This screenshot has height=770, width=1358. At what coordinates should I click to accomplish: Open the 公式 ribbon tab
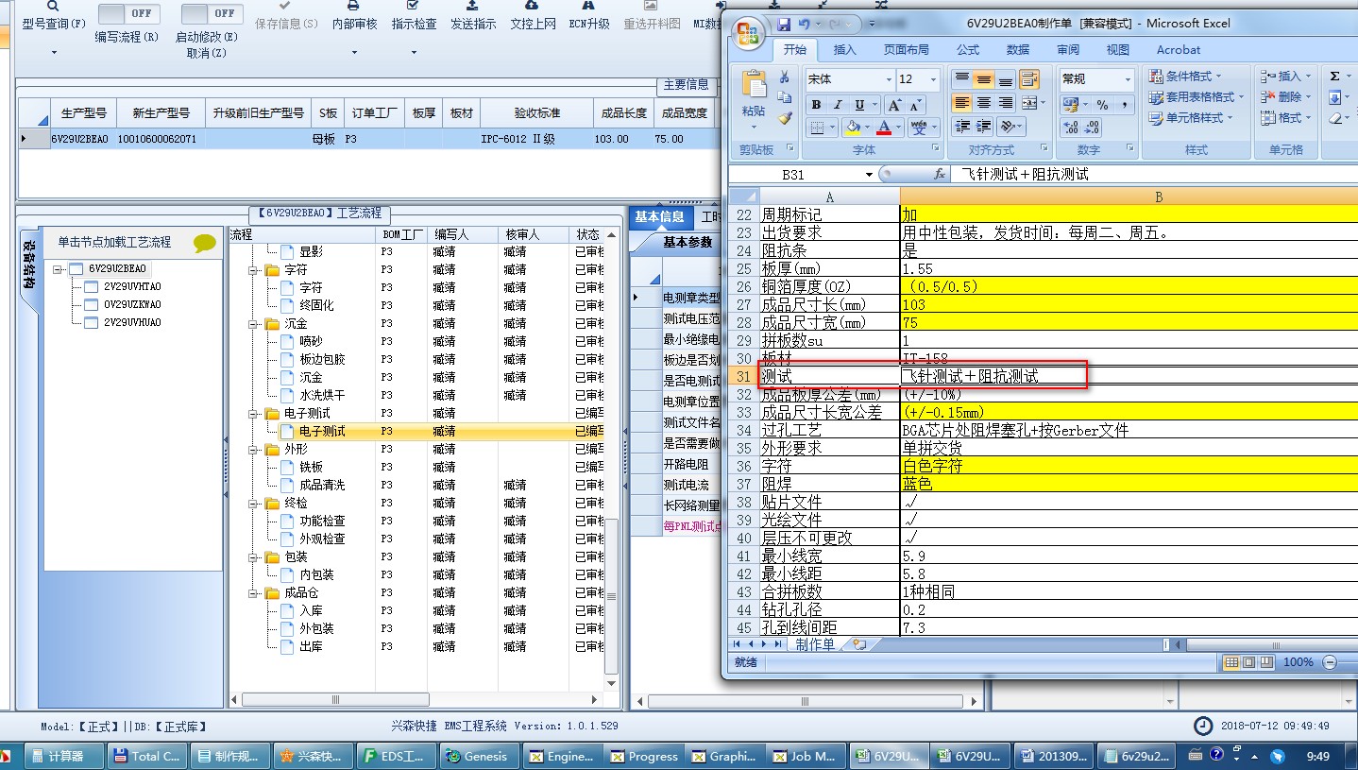[968, 50]
